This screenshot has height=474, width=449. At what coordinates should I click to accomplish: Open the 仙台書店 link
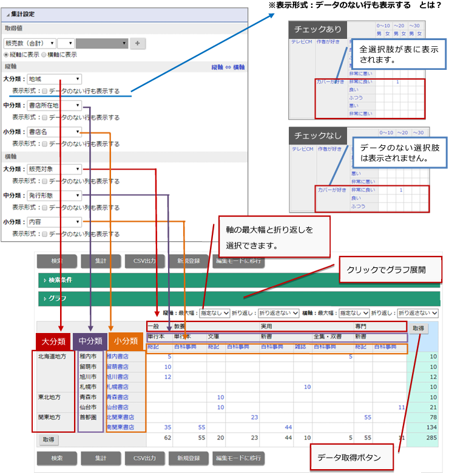(x=118, y=407)
